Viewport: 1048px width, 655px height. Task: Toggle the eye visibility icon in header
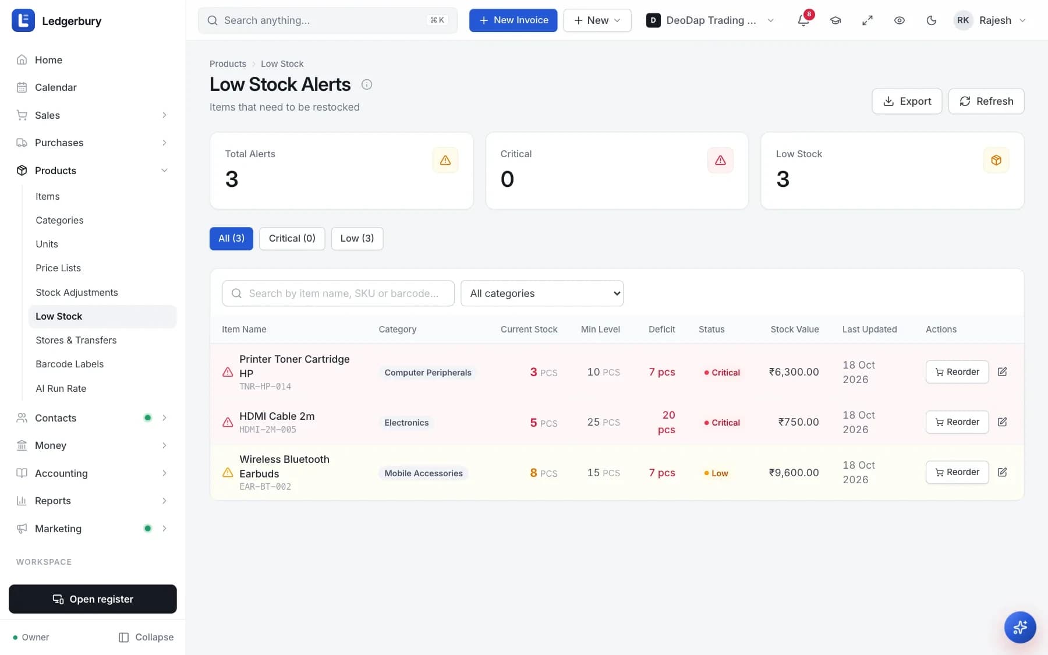pos(900,20)
